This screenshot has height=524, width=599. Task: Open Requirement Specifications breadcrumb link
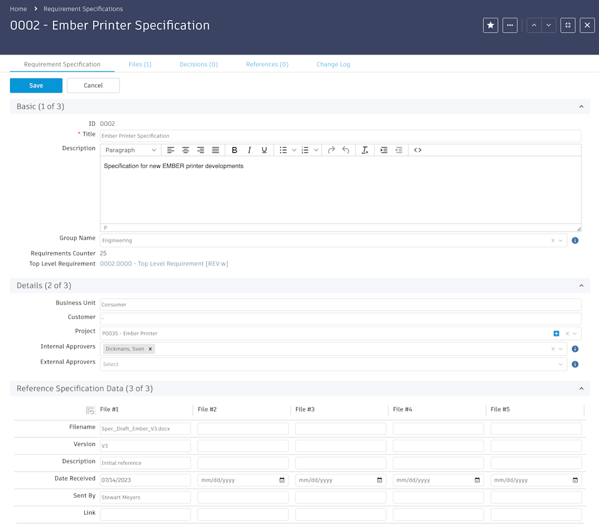click(x=83, y=9)
